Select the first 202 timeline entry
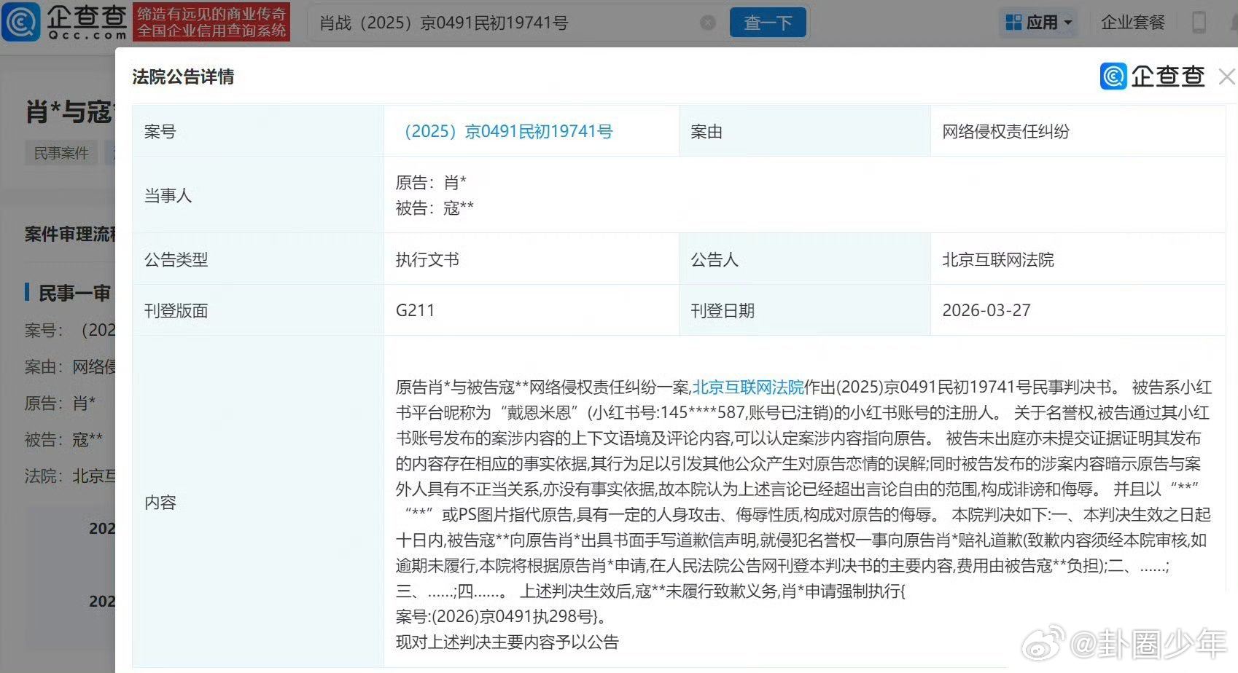The height and width of the screenshot is (673, 1238). tap(103, 529)
